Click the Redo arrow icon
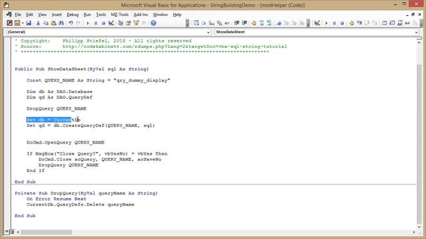 (79, 23)
